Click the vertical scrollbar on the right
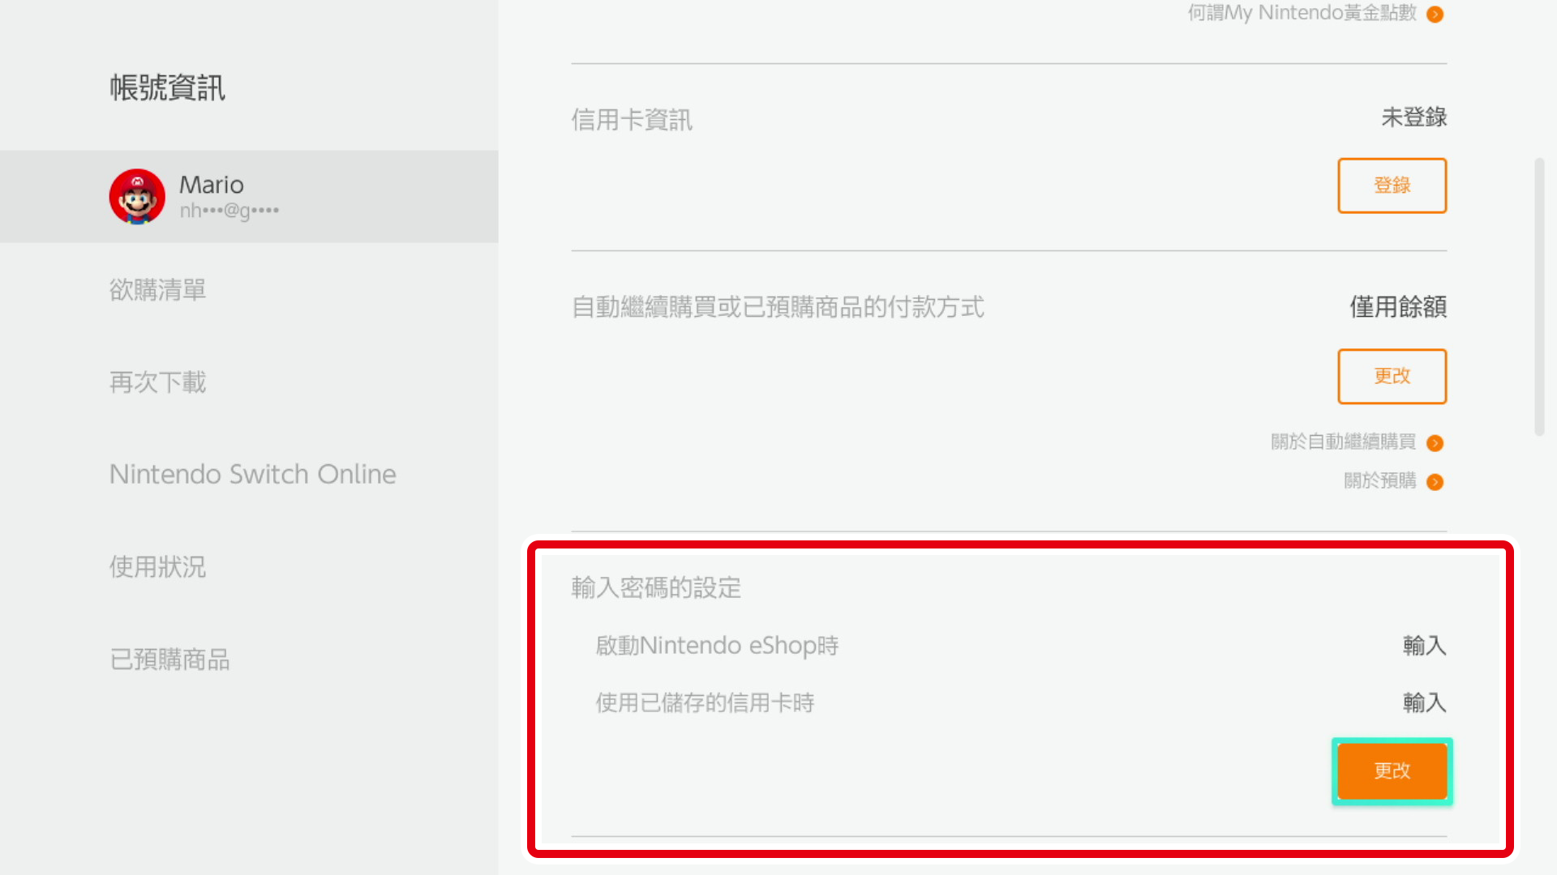The width and height of the screenshot is (1557, 875). [1539, 297]
